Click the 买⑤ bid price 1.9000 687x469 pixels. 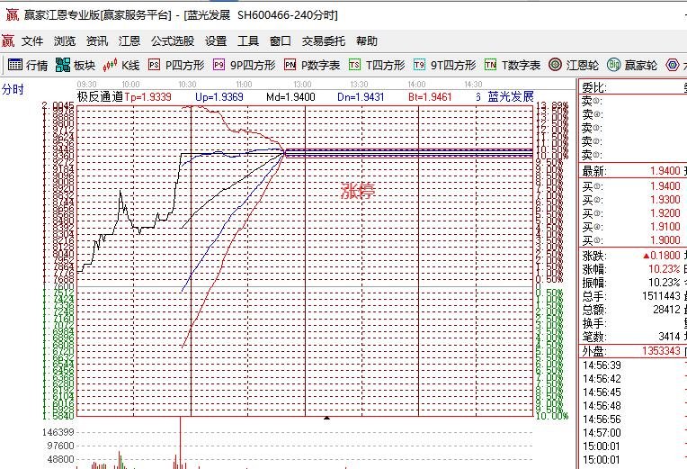[665, 240]
